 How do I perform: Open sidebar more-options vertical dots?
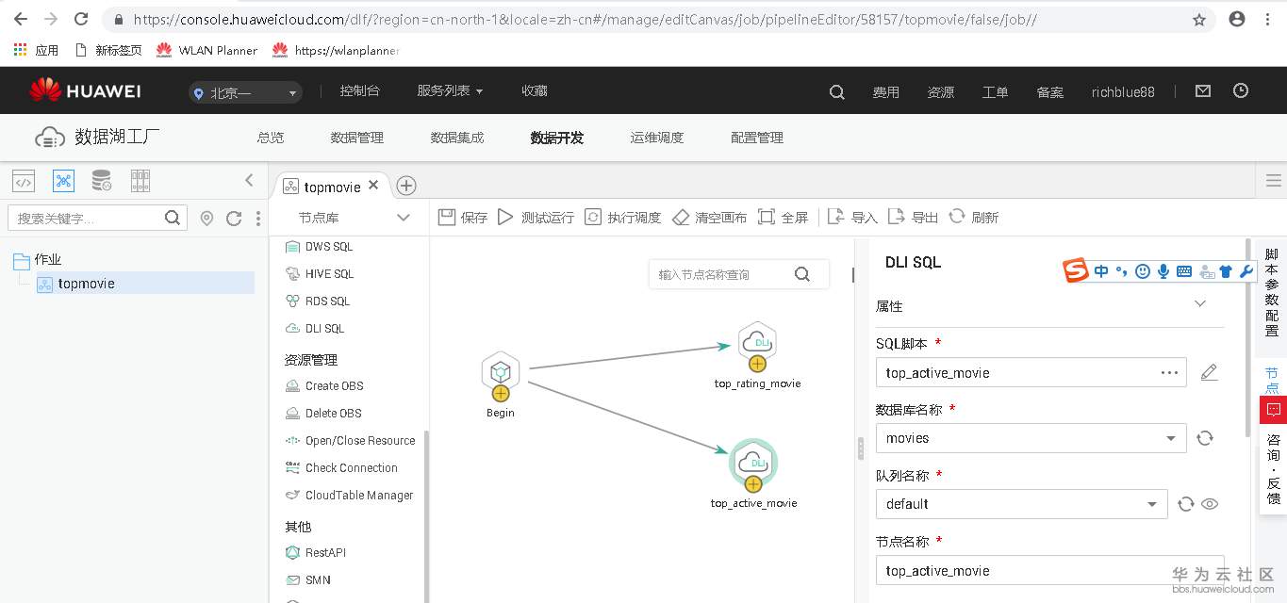pyautogui.click(x=258, y=218)
